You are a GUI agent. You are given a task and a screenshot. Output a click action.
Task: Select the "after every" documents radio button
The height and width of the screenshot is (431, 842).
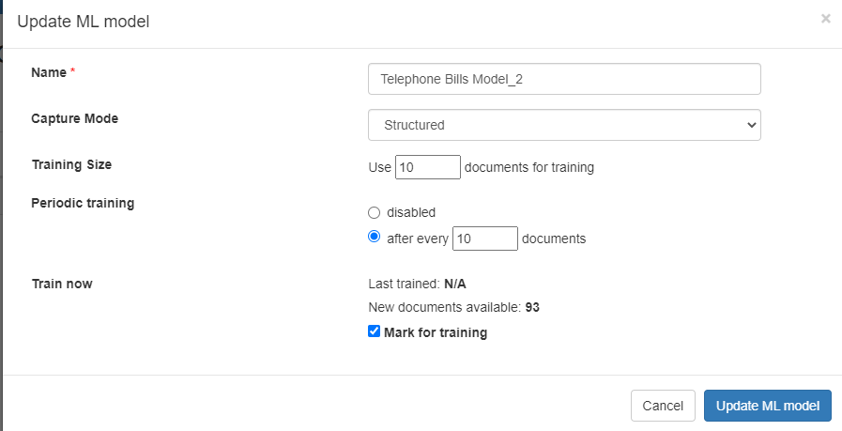[375, 238]
